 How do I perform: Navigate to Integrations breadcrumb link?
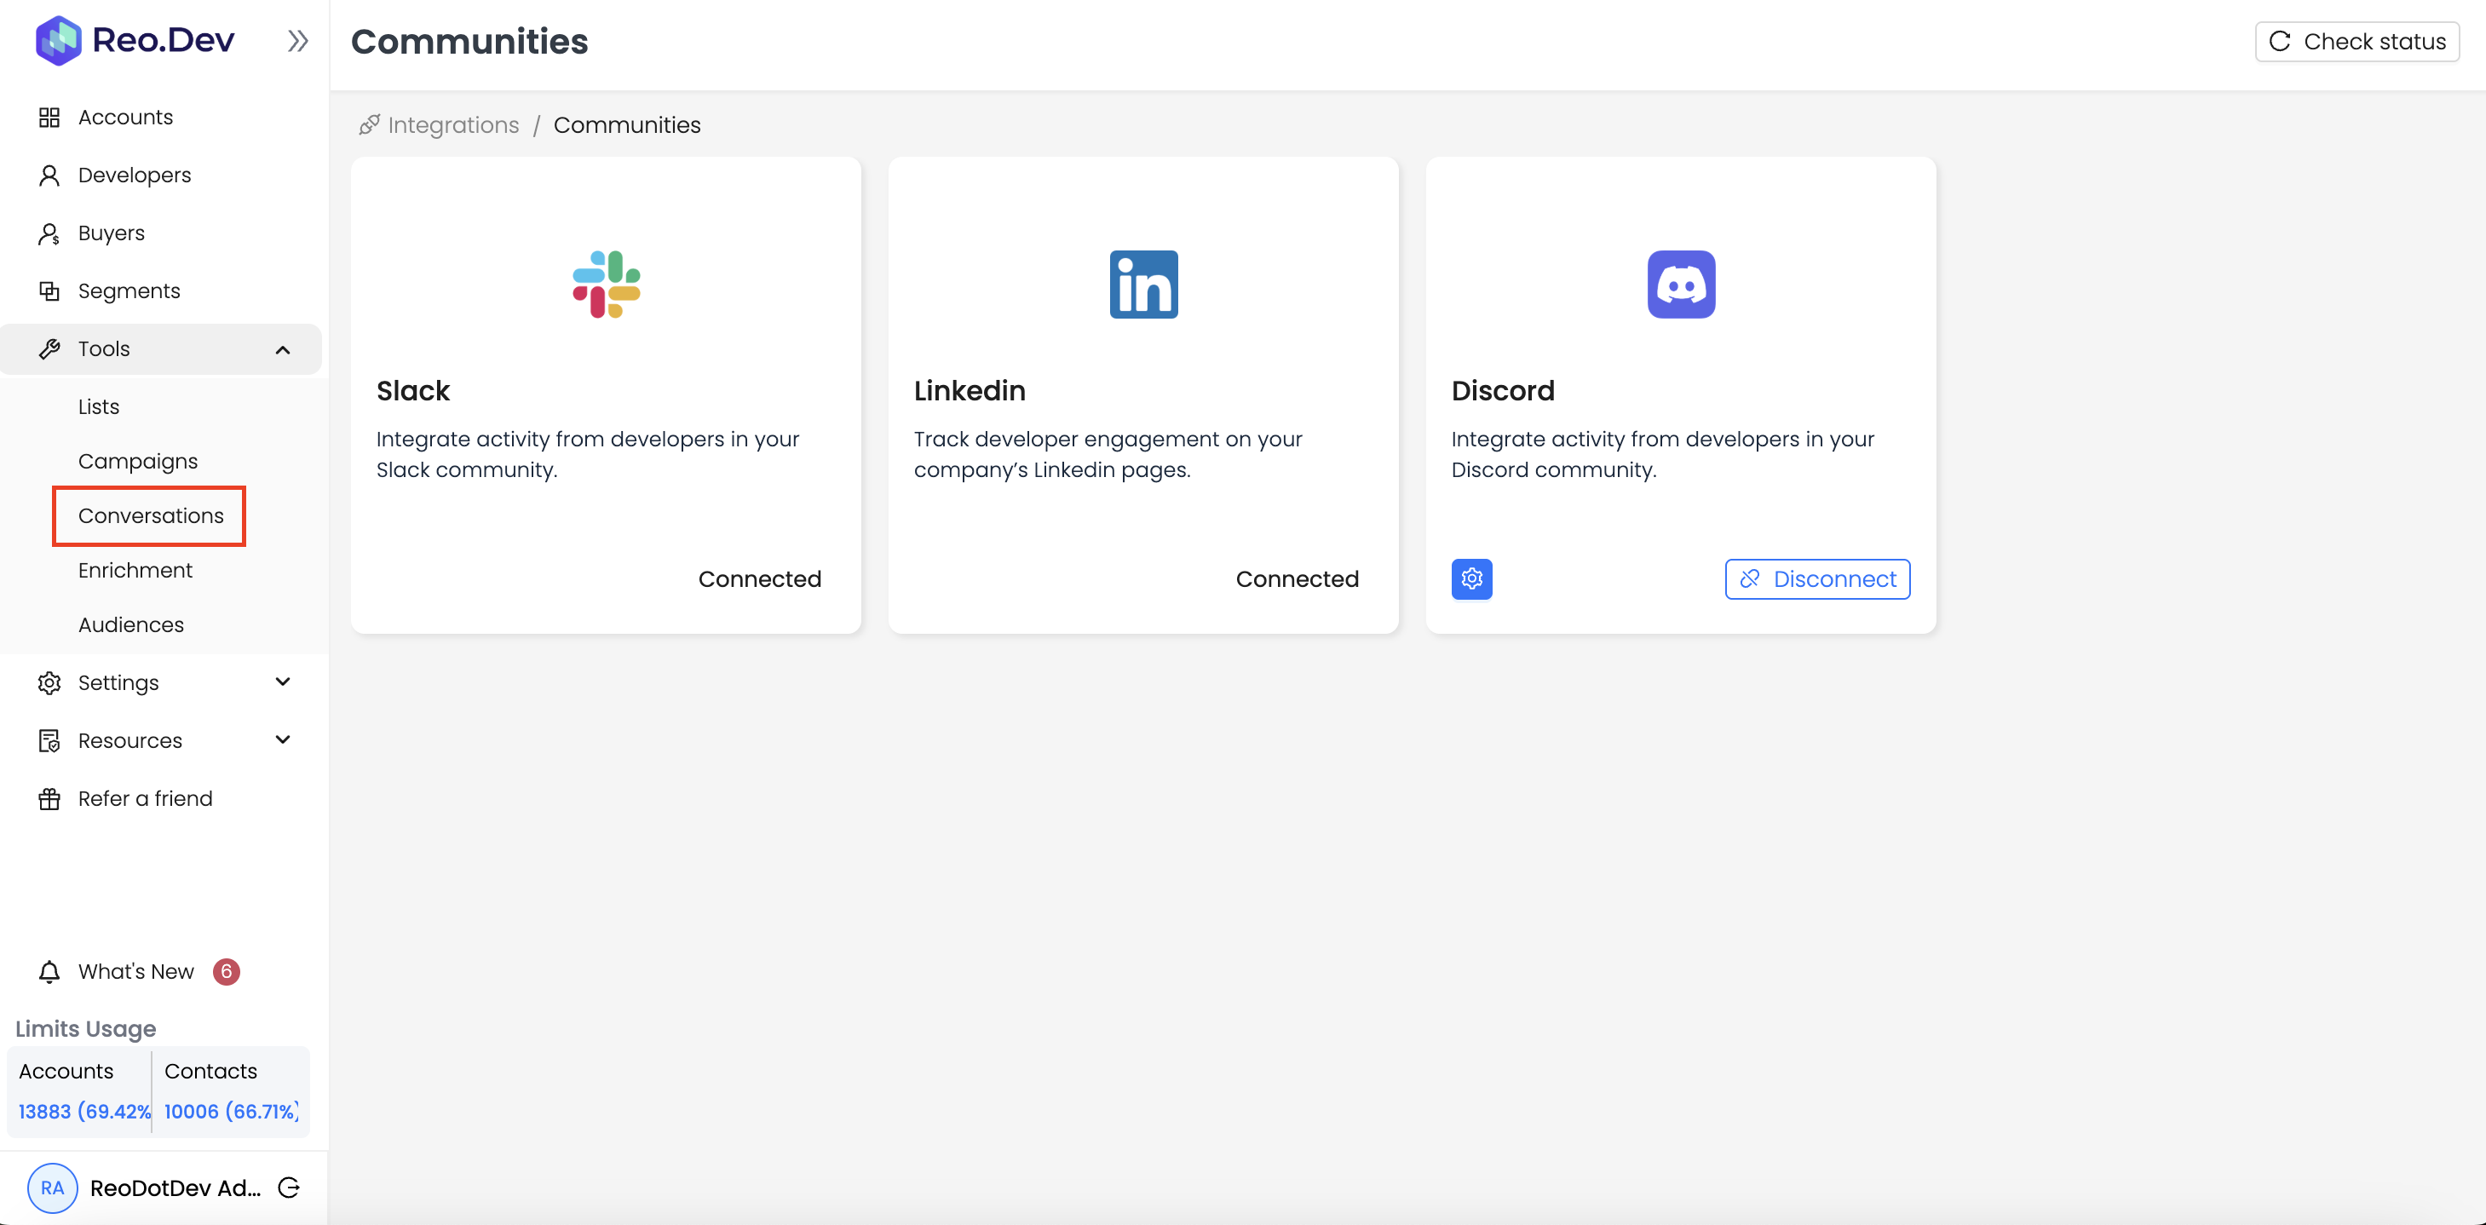(452, 125)
